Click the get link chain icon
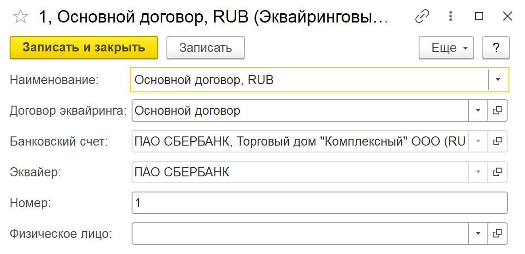525x254 pixels. [421, 17]
